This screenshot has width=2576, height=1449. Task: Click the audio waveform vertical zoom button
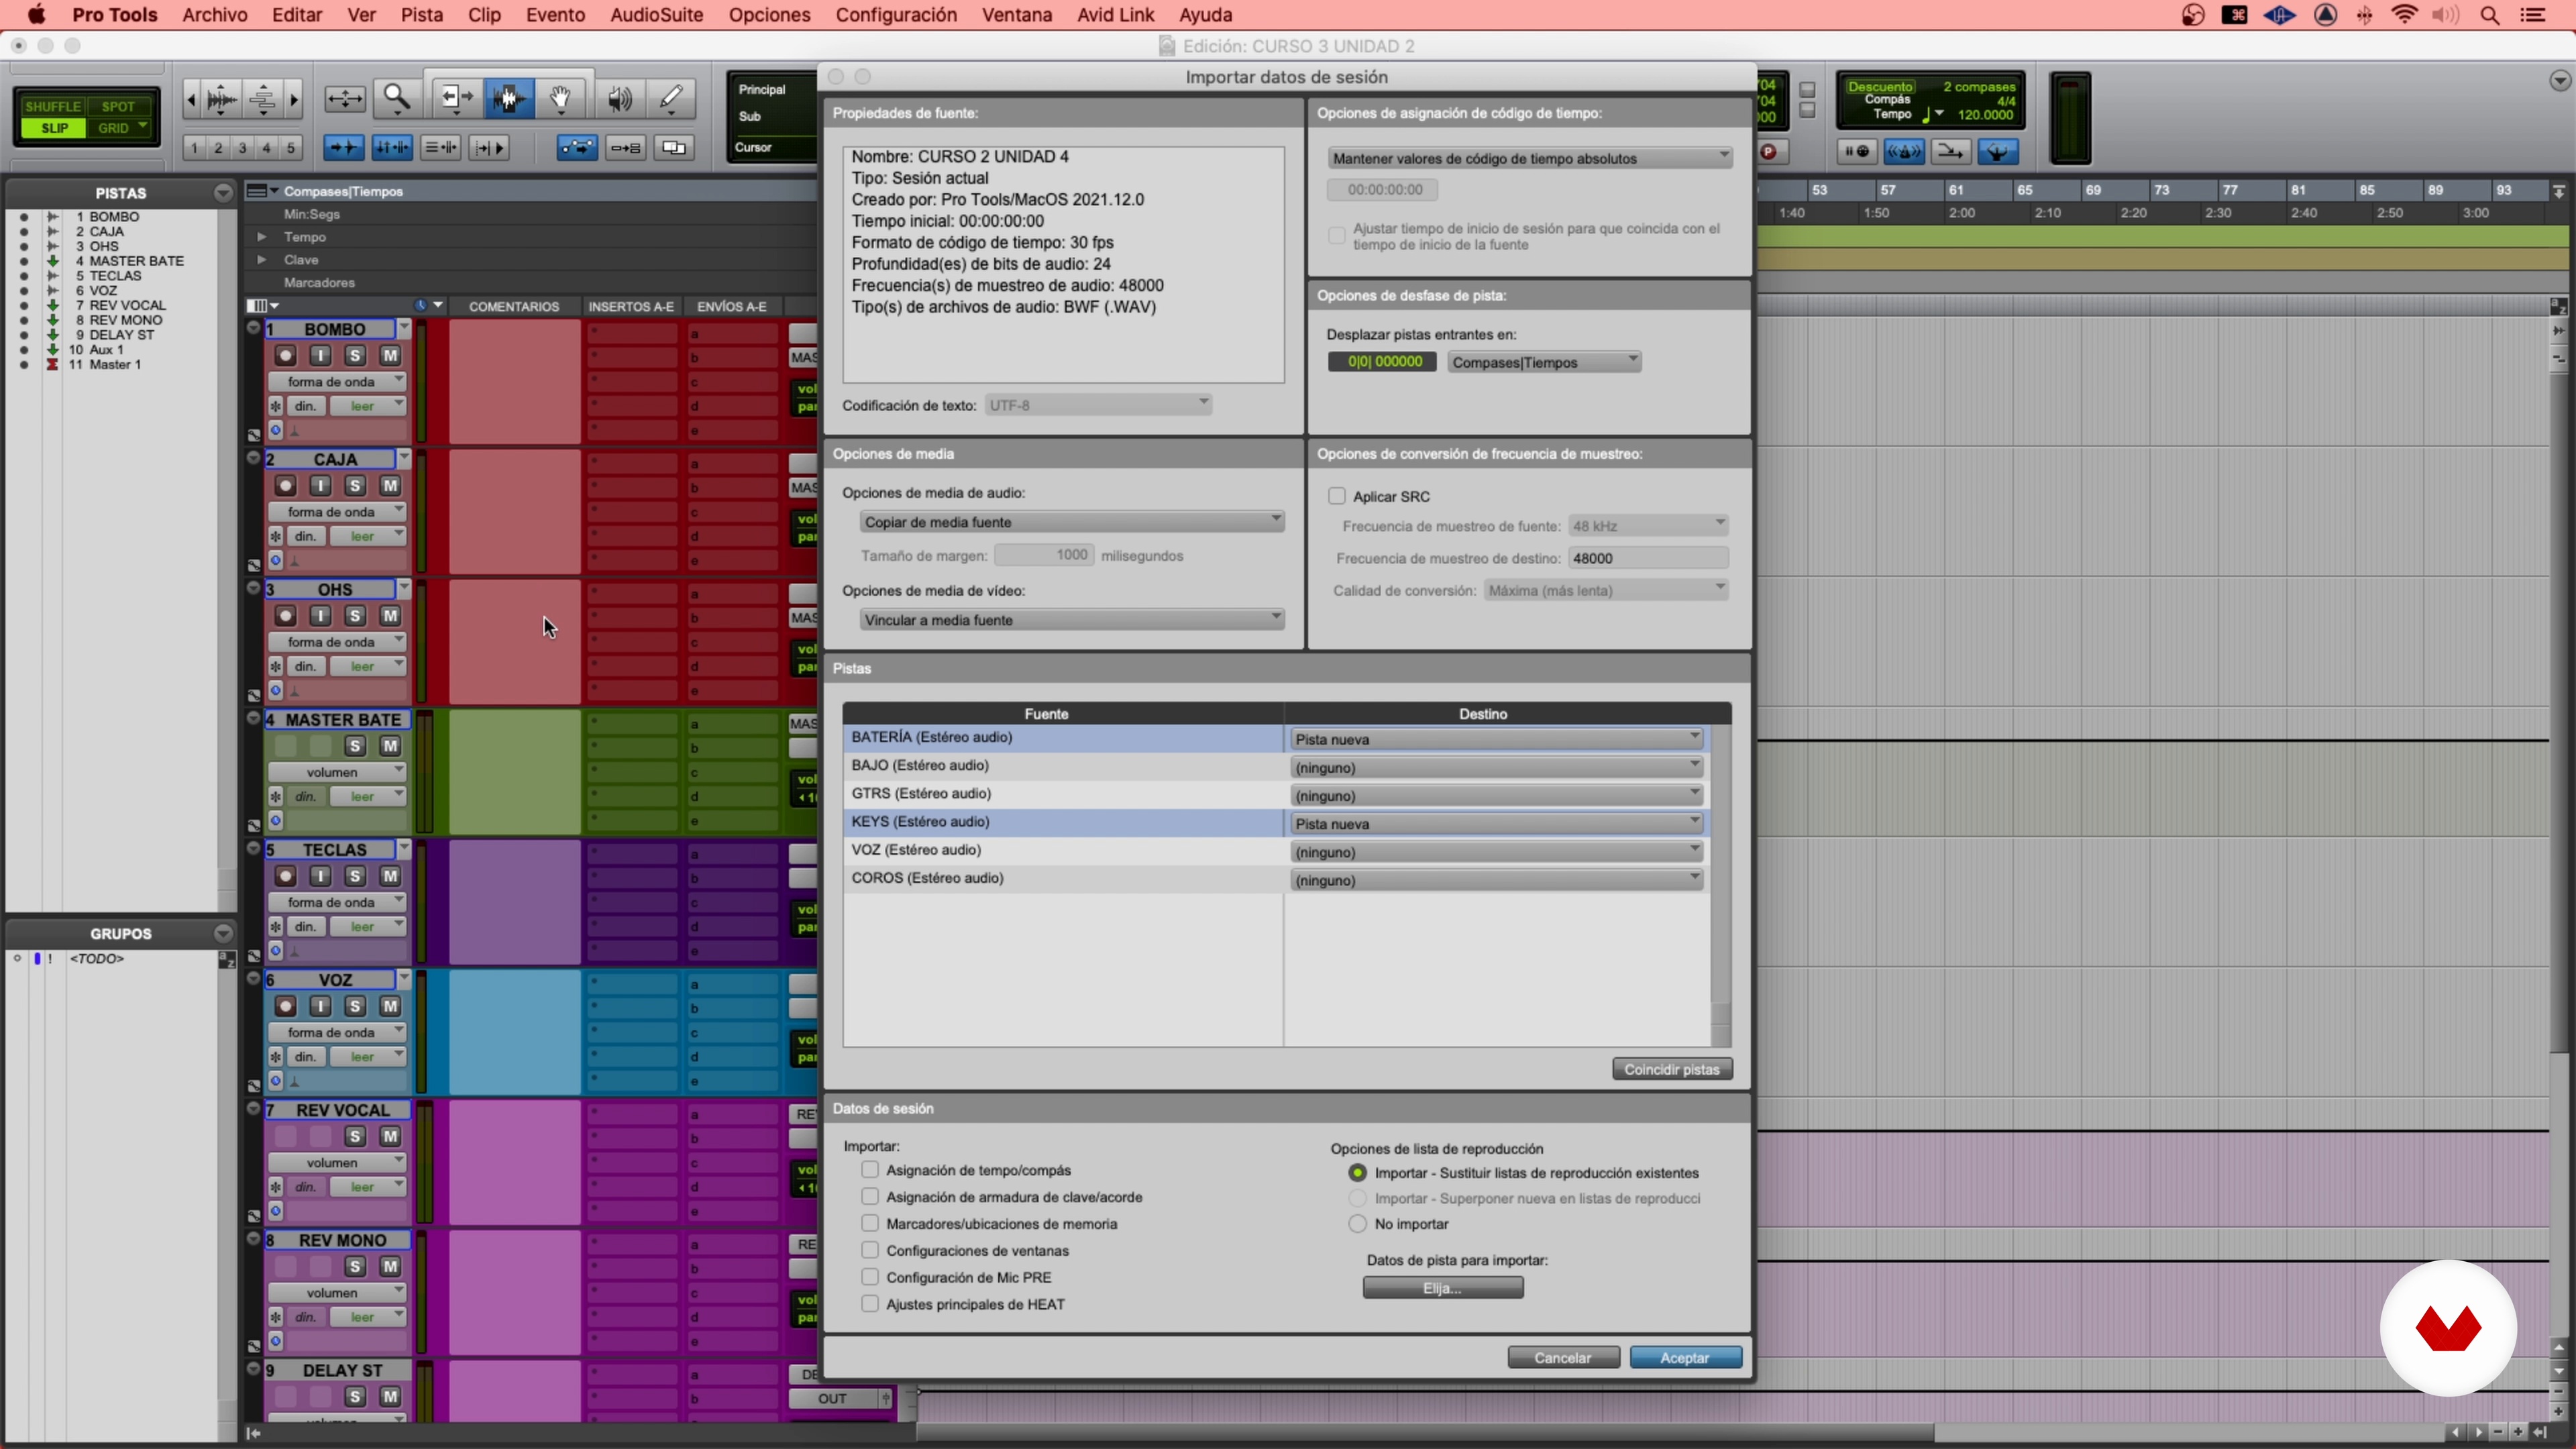(x=221, y=99)
